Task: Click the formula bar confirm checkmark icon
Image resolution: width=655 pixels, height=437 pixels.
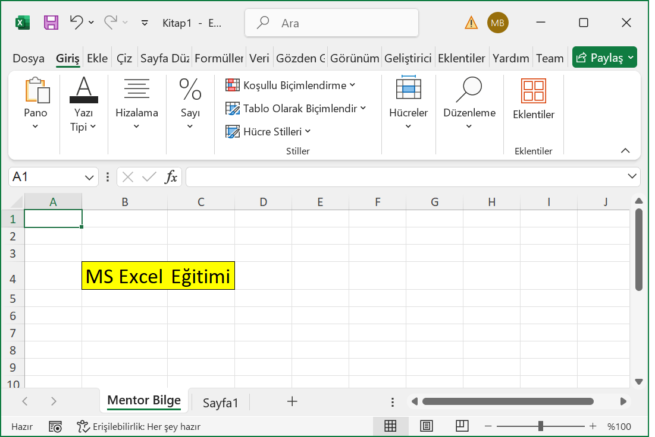Action: pos(149,178)
